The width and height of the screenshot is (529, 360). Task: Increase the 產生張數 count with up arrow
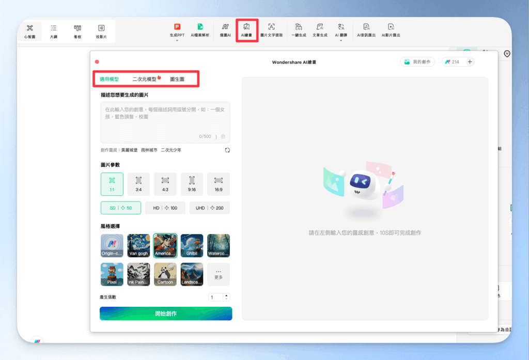pos(226,295)
